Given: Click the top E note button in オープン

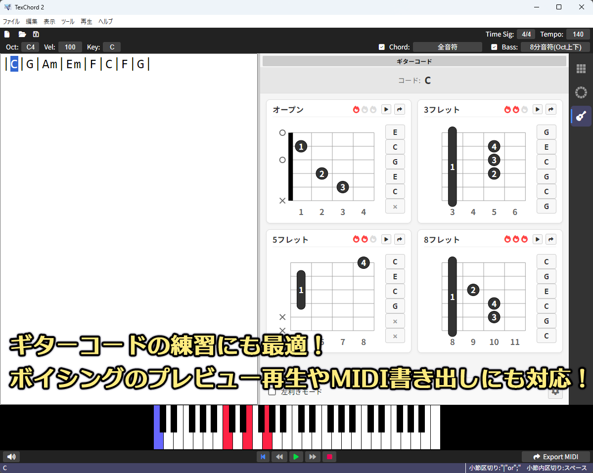Looking at the screenshot, I should click(x=395, y=132).
